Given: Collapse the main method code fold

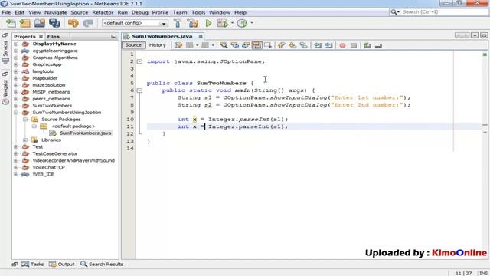Looking at the screenshot, I should click(139, 90).
